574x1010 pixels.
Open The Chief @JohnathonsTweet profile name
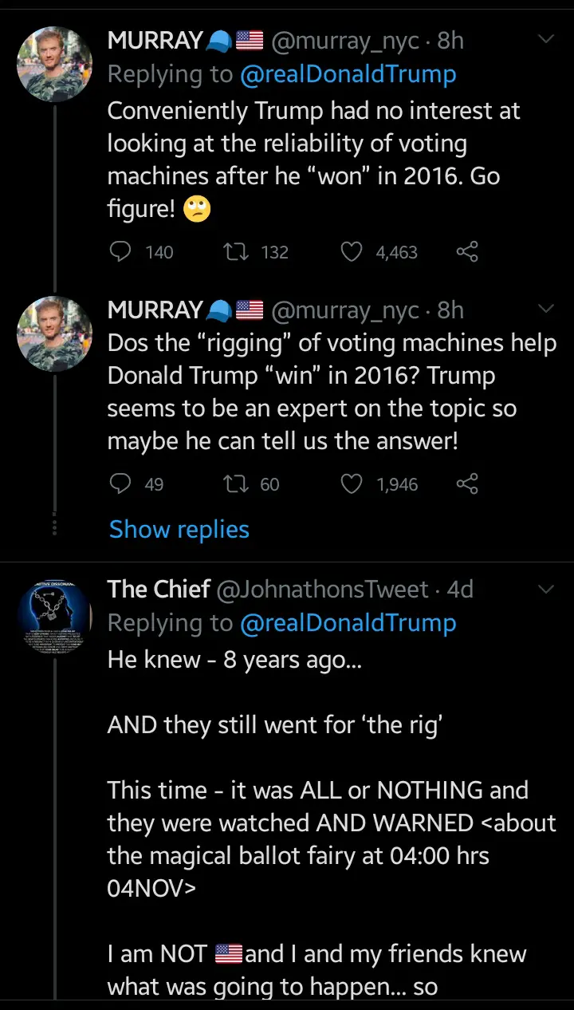[159, 590]
